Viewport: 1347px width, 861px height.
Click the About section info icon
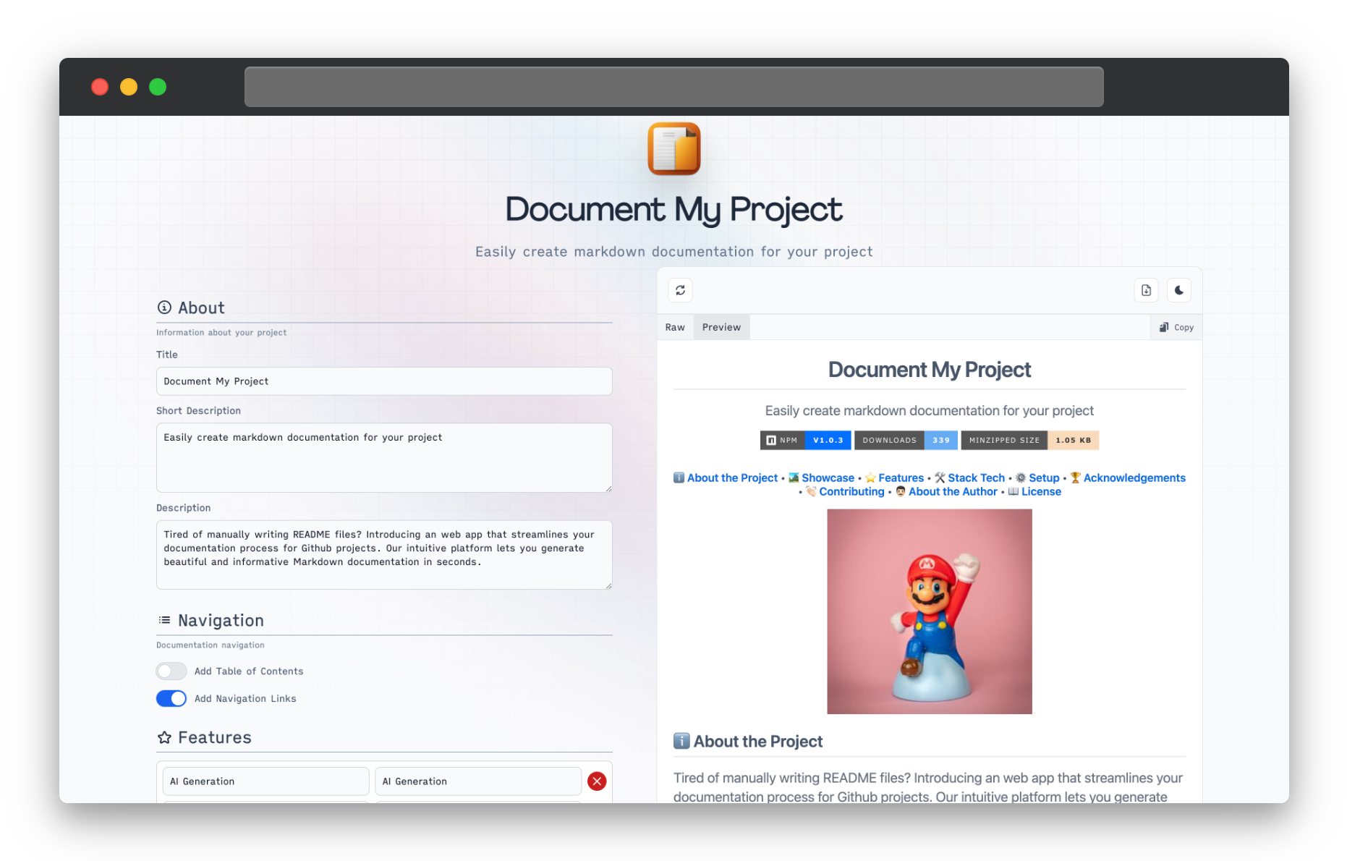[x=164, y=307]
